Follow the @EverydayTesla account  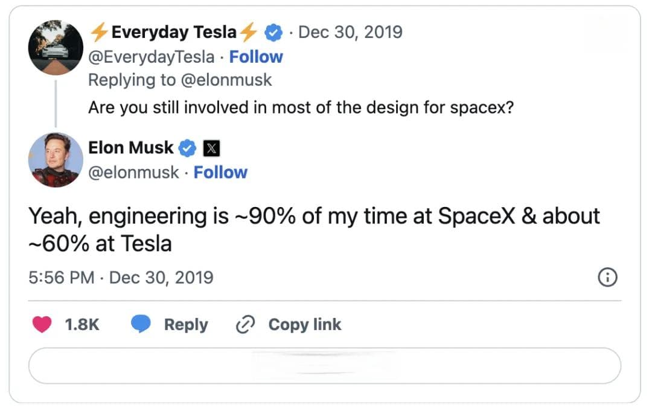point(256,57)
